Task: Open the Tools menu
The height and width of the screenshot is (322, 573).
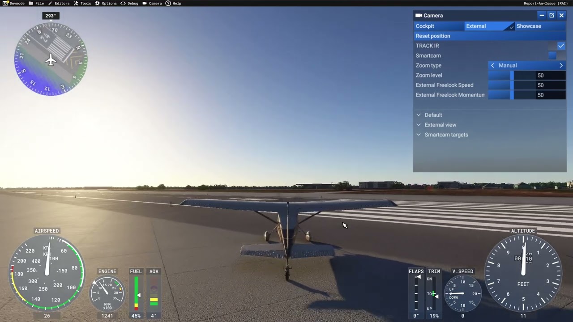Action: pyautogui.click(x=82, y=3)
